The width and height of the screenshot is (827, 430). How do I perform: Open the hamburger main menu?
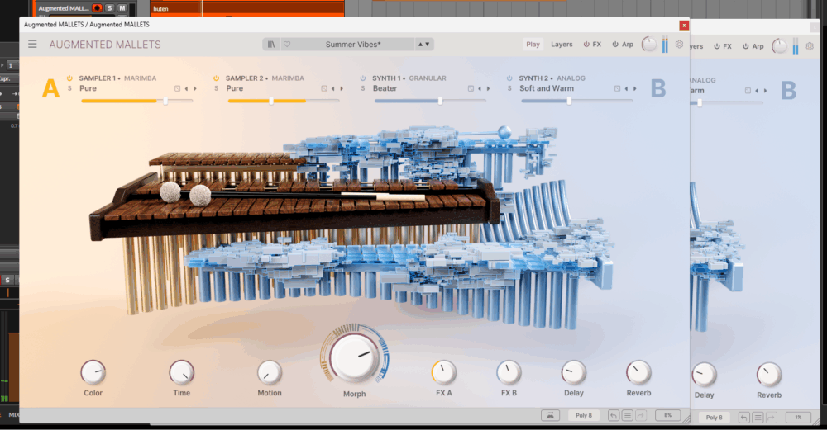click(x=33, y=45)
